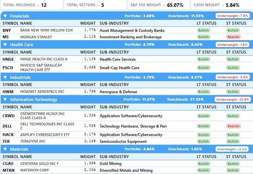The width and height of the screenshot is (253, 174).
Task: Click BANK NEW YORK MELLON COR name
Action: (46, 30)
